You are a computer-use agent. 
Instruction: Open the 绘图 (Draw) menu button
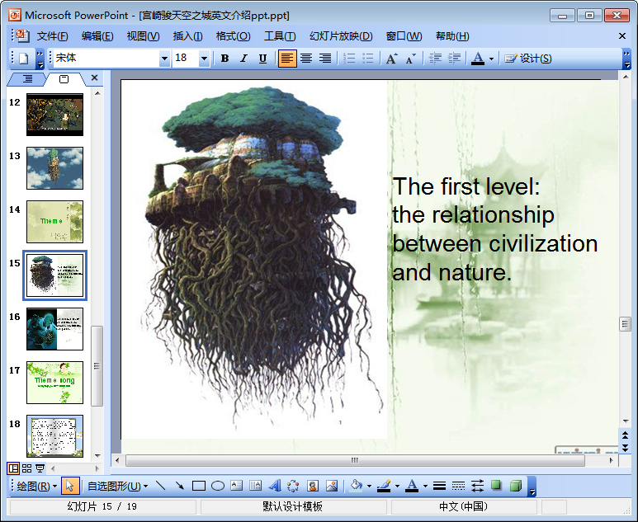coord(36,486)
